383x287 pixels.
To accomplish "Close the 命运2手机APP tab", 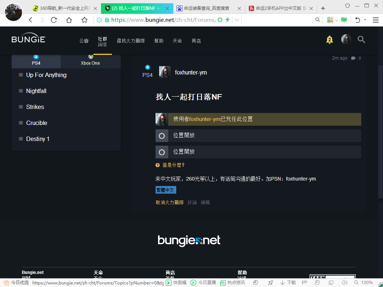I will (311, 9).
